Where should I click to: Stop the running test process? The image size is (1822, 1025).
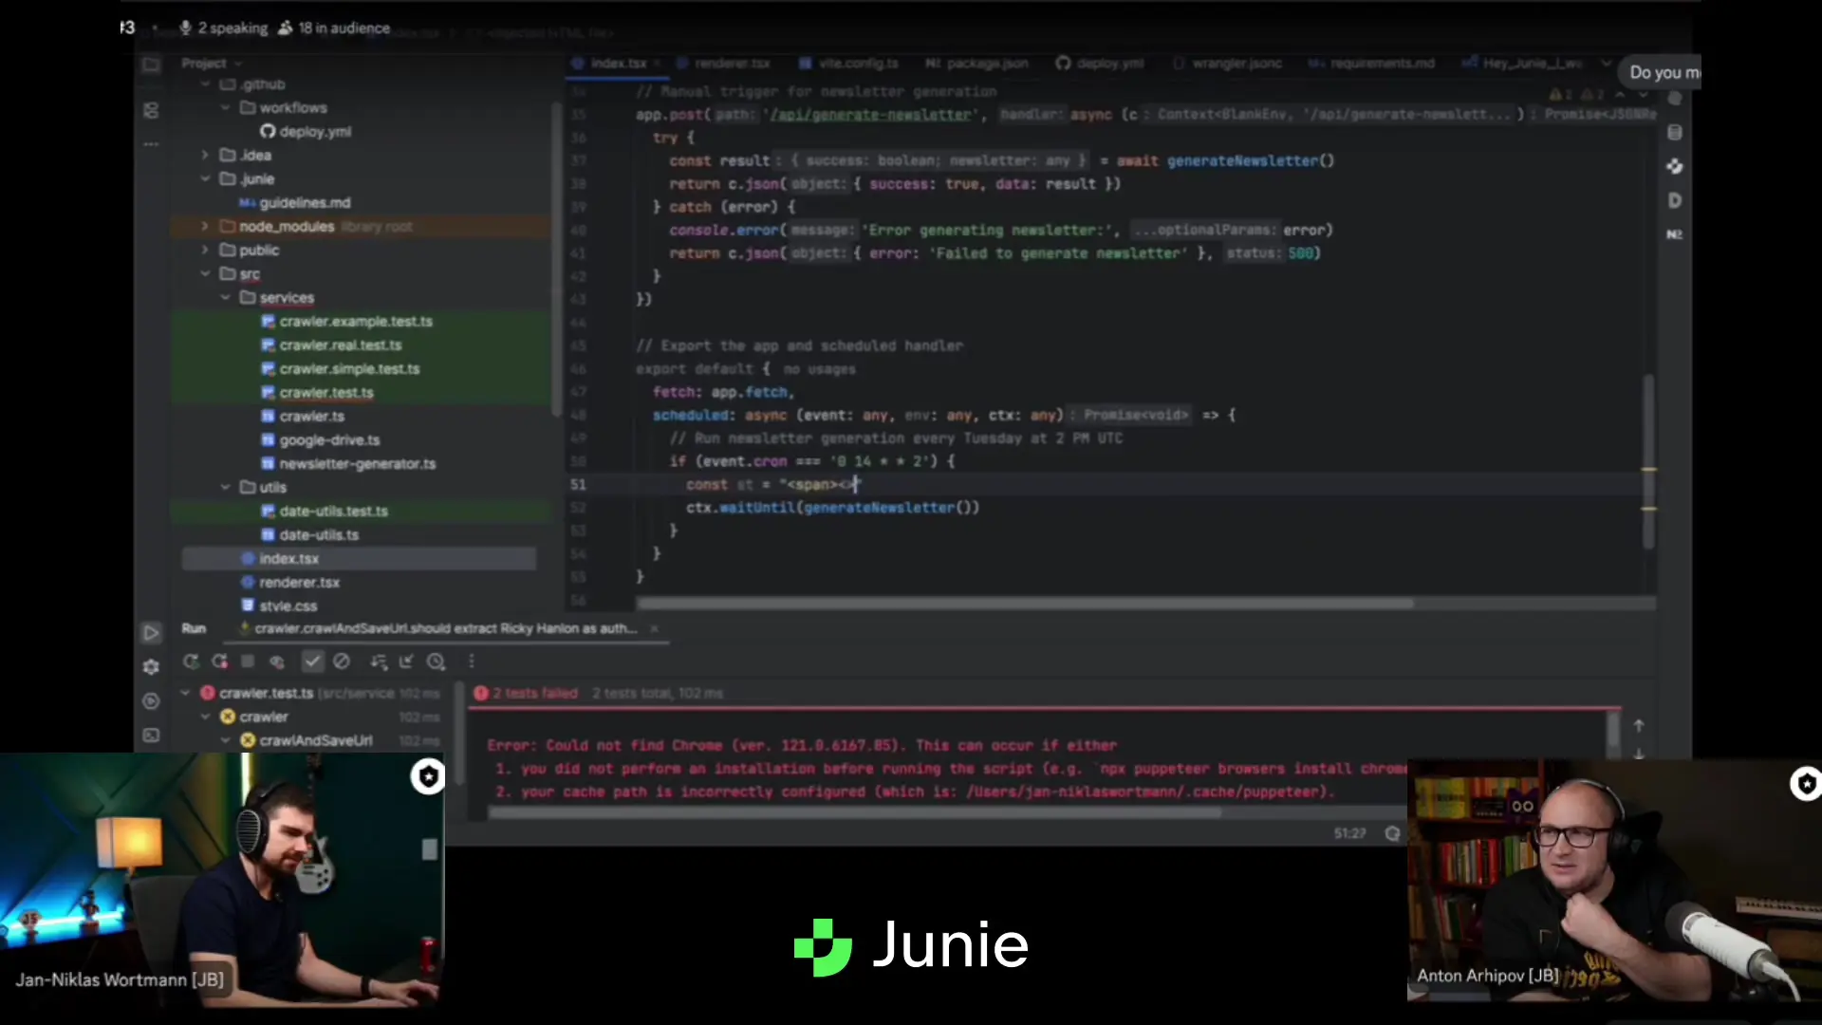coord(248,662)
